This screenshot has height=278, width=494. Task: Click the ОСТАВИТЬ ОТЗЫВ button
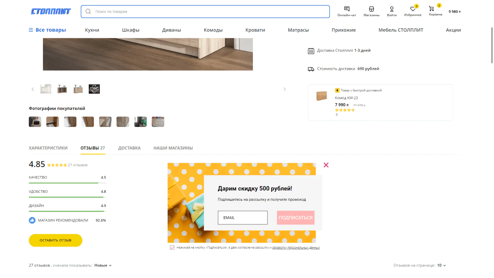coord(56,240)
